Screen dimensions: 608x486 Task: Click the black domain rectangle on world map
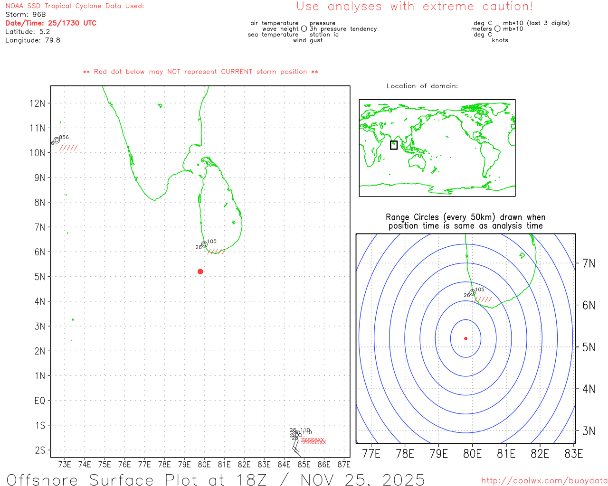tap(393, 145)
